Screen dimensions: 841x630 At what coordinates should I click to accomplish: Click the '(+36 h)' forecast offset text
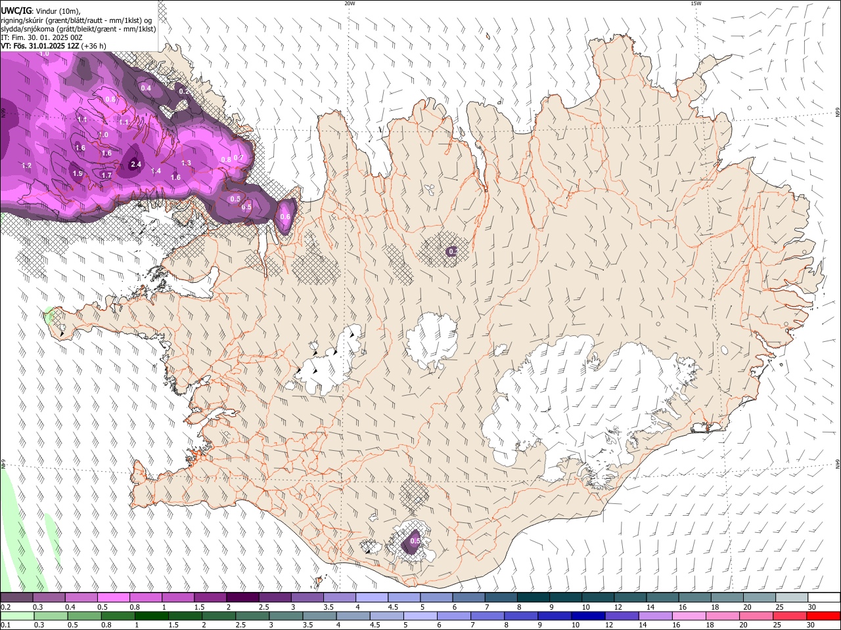point(94,46)
